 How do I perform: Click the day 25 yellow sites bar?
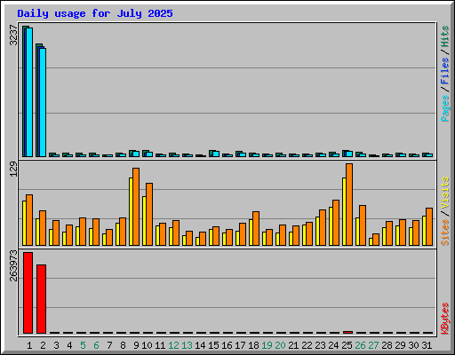tap(344, 211)
